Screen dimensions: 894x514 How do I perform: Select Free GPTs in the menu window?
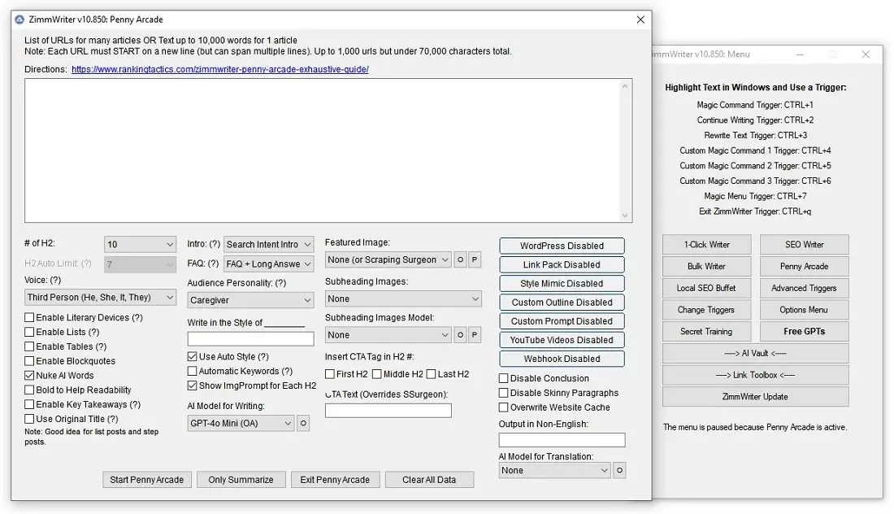tap(804, 331)
